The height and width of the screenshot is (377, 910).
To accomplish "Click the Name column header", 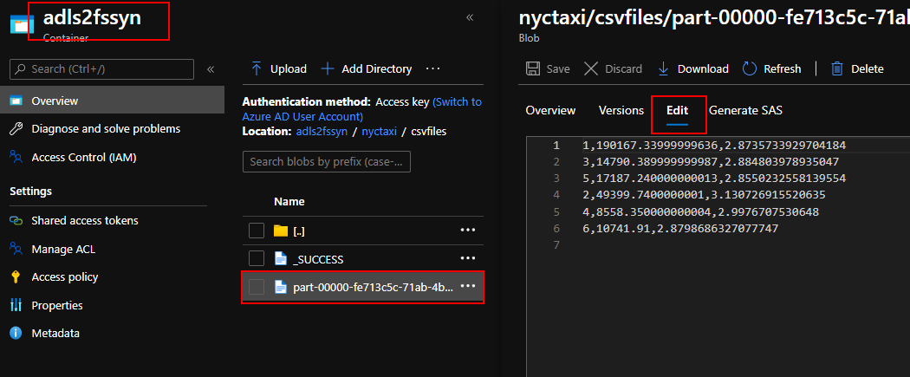I will (x=289, y=201).
